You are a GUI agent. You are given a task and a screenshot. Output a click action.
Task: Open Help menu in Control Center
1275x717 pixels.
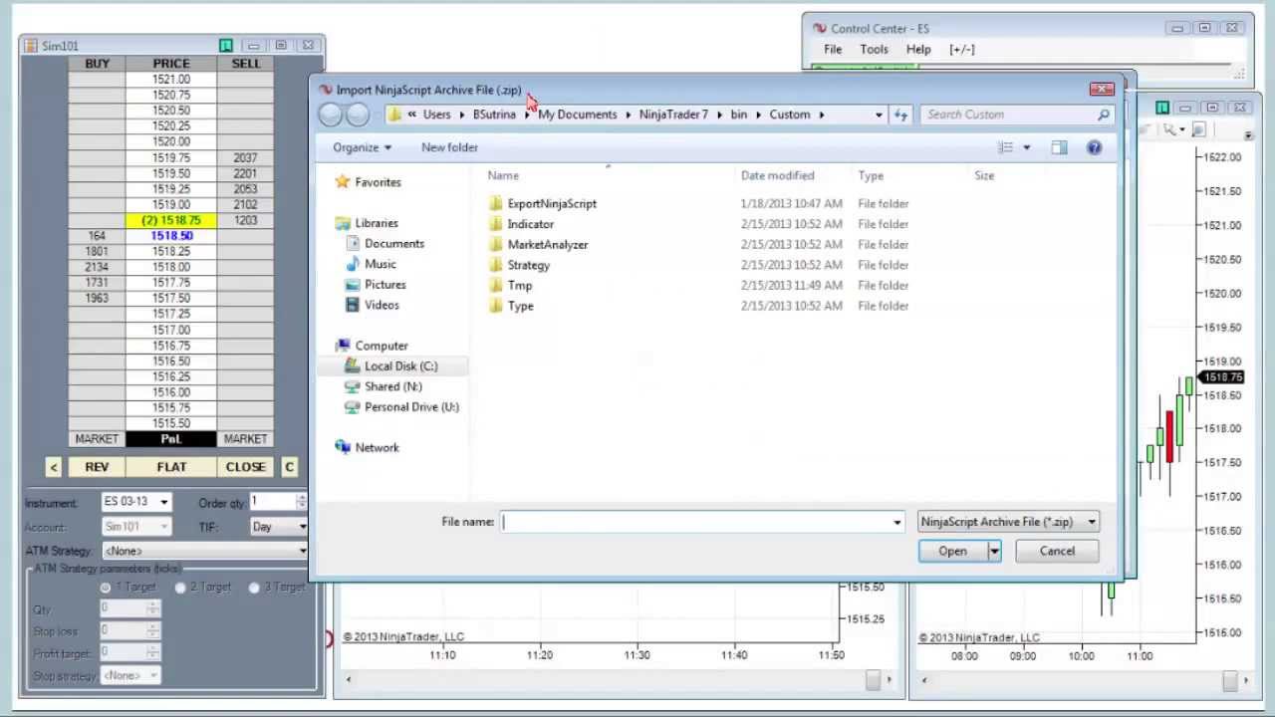pos(918,49)
